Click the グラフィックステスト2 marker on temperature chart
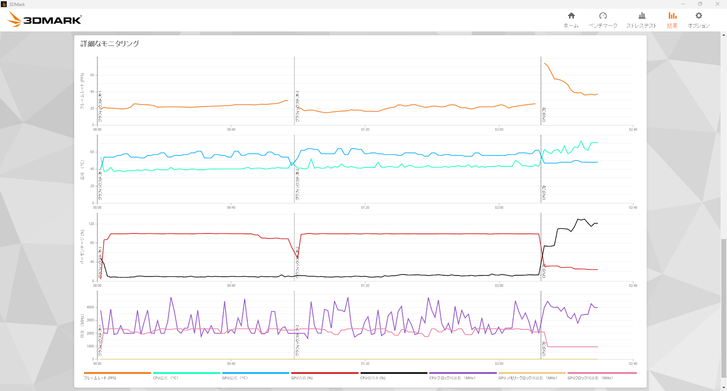This screenshot has height=391, width=727. point(297,185)
